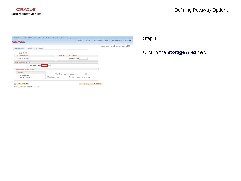Click the Add button
Viewport: 241px width, 181px height.
83,84
